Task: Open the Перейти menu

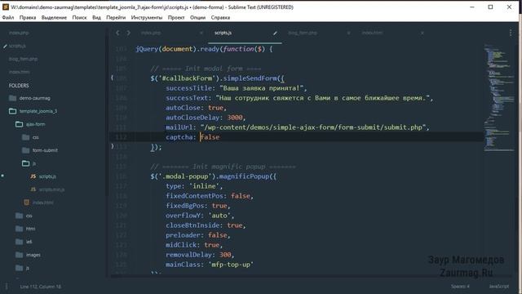Action: [116, 17]
